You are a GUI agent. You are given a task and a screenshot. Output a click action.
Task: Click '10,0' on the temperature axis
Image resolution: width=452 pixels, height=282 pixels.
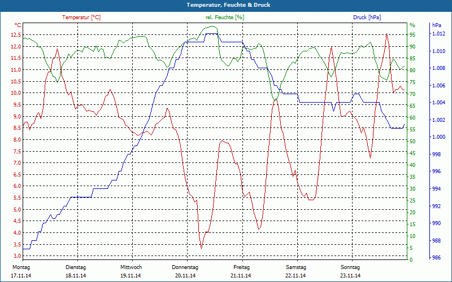click(16, 93)
